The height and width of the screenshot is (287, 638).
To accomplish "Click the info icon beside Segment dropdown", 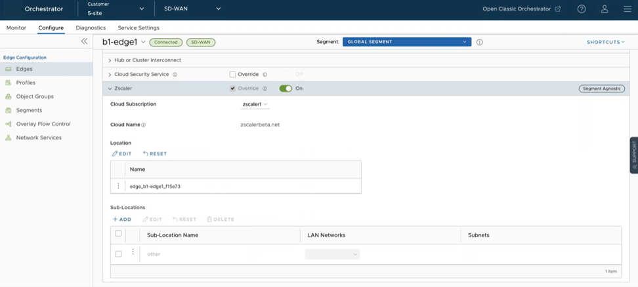I will [480, 42].
